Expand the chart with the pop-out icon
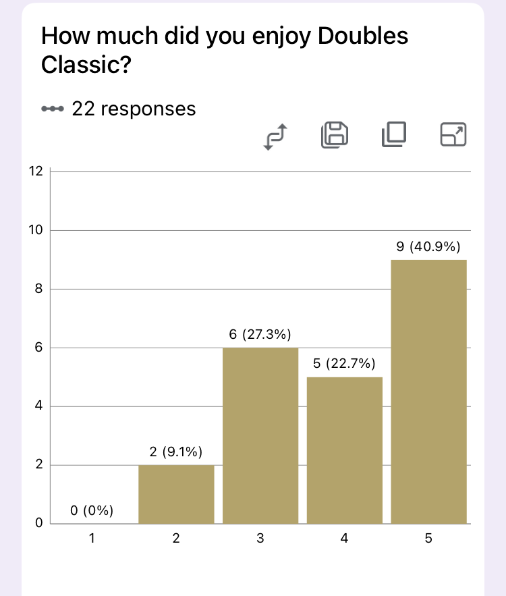 [453, 134]
